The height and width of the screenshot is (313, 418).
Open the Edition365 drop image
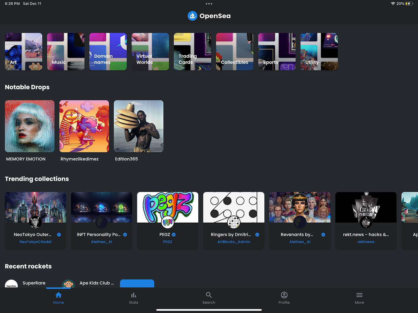point(139,126)
